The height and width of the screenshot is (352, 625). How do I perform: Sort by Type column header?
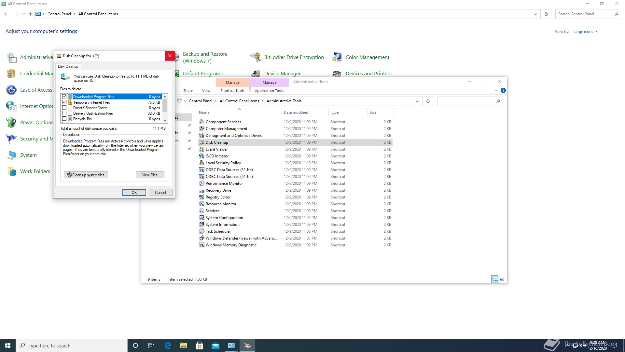pos(348,112)
